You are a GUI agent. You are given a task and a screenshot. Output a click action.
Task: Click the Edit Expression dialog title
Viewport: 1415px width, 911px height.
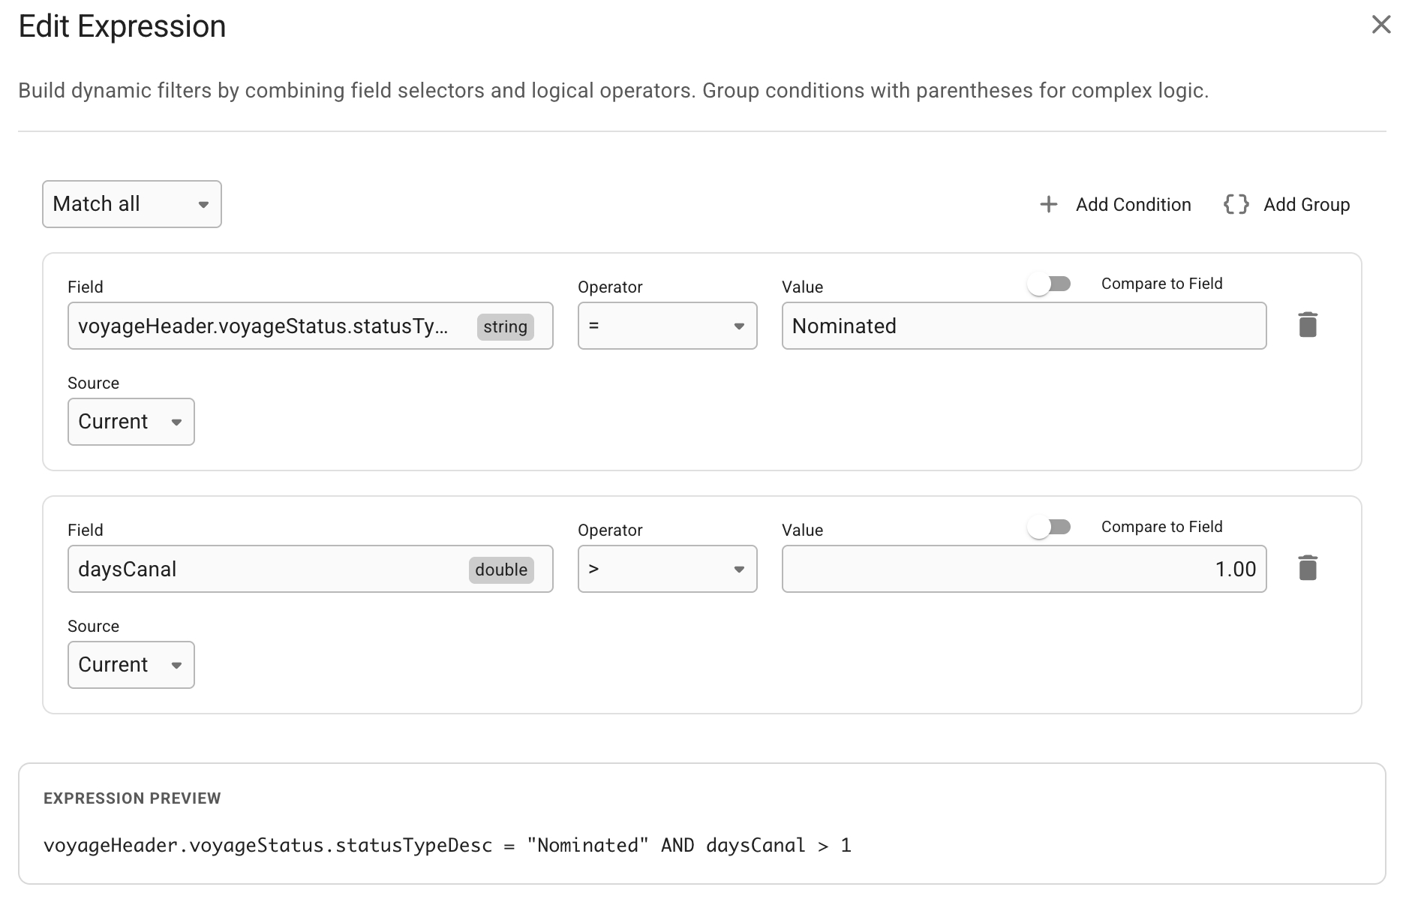coord(122,26)
